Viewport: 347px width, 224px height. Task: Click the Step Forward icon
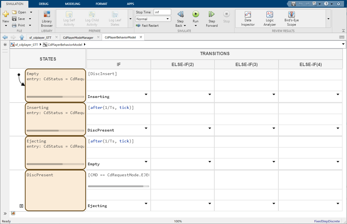point(212,14)
